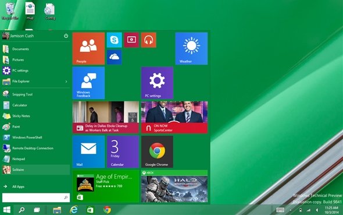Open Remote Desktop Connection
This screenshot has height=215, width=343.
click(x=36, y=148)
